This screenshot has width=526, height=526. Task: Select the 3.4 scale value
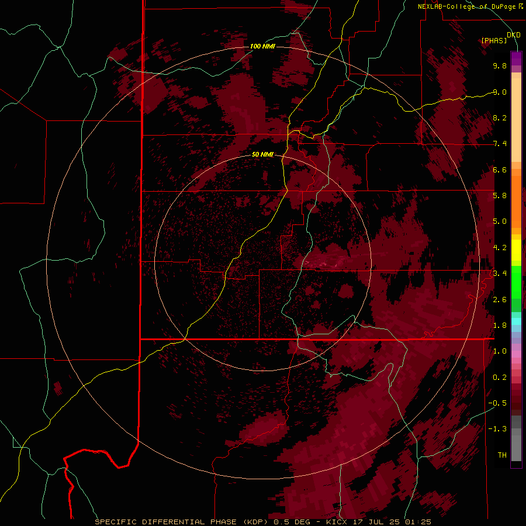click(500, 274)
